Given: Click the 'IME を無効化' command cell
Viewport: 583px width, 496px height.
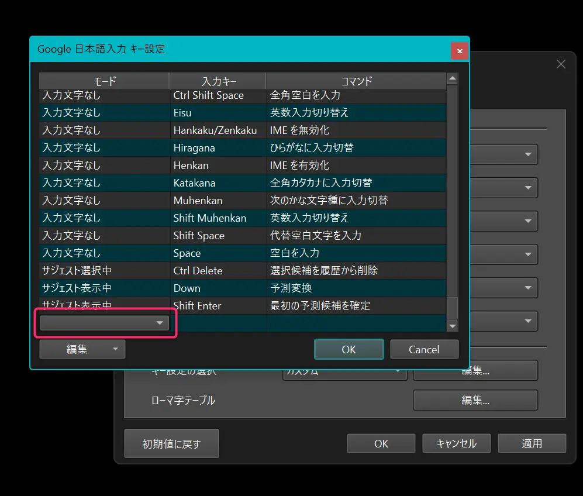Looking at the screenshot, I should point(356,130).
